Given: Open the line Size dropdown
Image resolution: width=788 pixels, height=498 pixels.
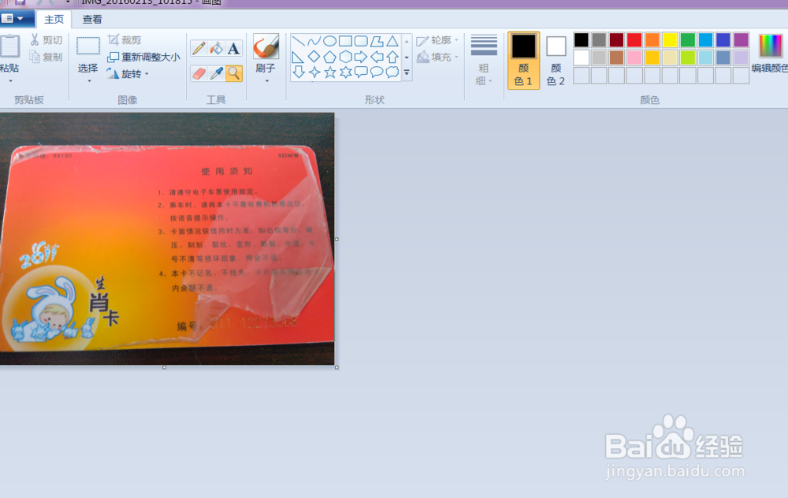Looking at the screenshot, I should (484, 61).
